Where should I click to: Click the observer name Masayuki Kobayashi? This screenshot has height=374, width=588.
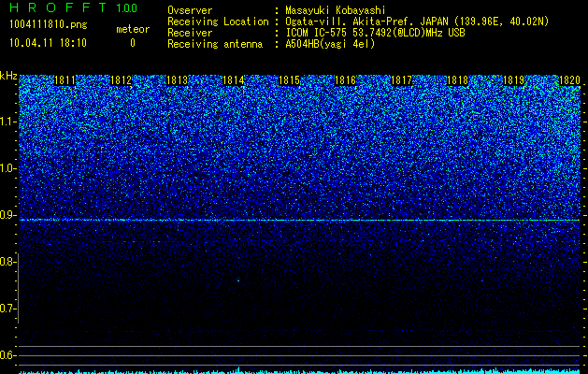tap(336, 10)
